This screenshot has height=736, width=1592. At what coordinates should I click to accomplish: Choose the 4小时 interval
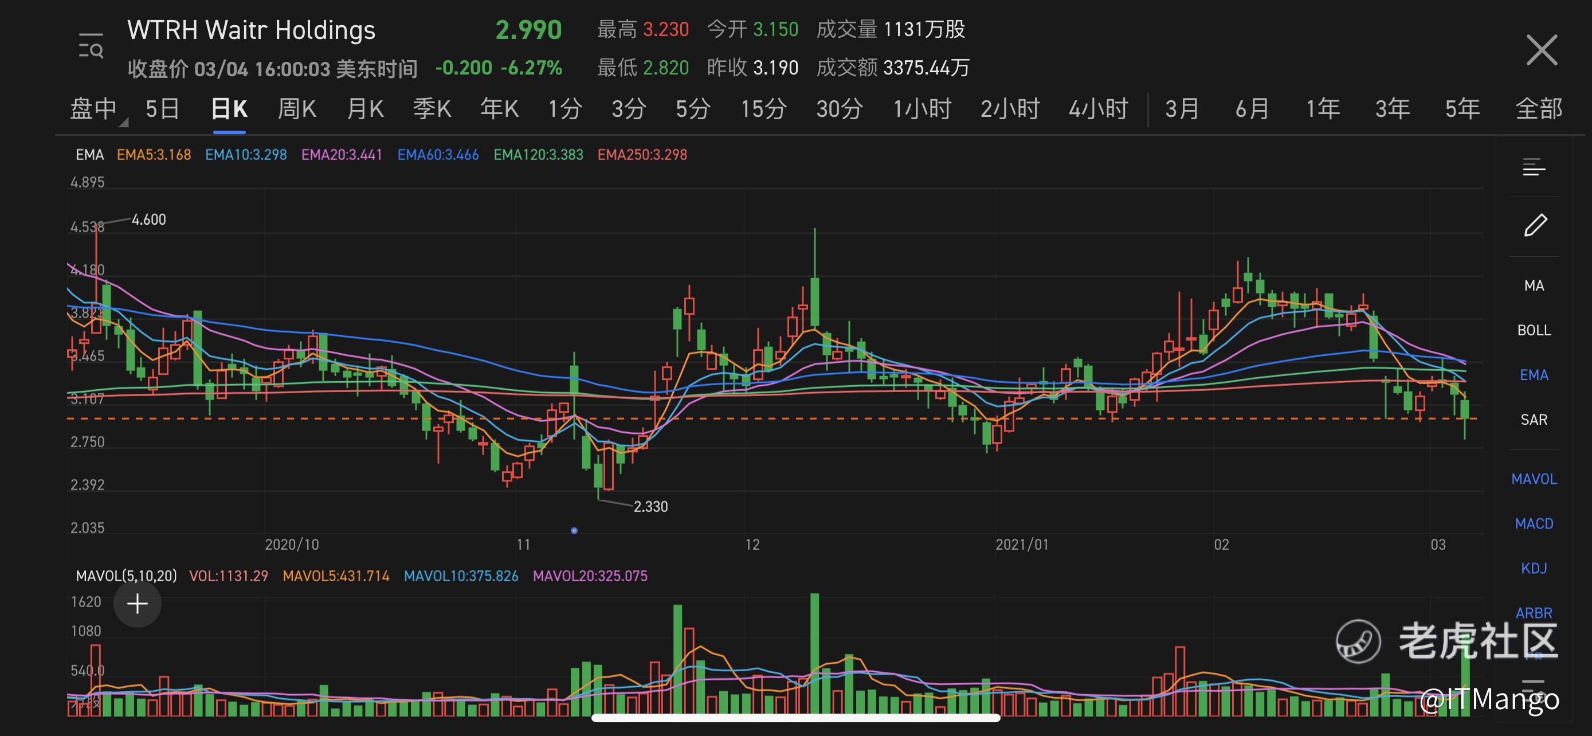(x=1098, y=109)
